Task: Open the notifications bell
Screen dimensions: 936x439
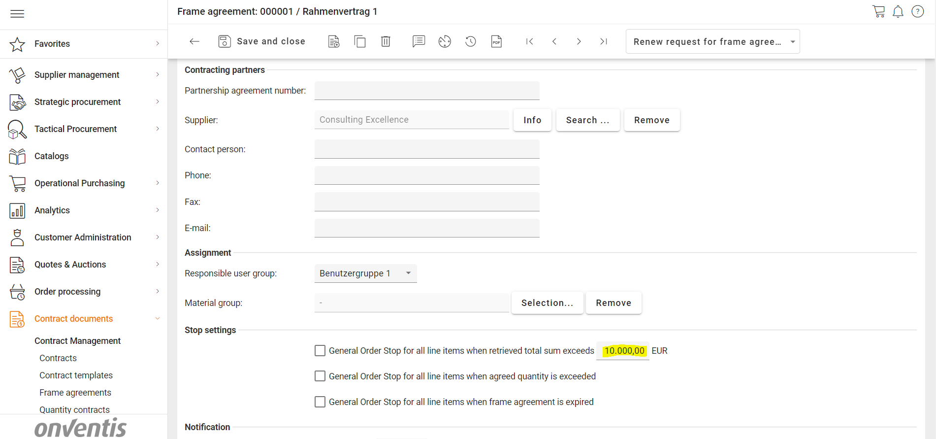Action: [x=898, y=11]
